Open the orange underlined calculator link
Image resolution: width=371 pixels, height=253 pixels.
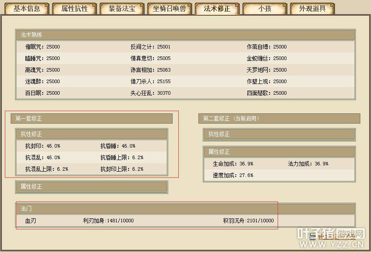[x=336, y=237]
